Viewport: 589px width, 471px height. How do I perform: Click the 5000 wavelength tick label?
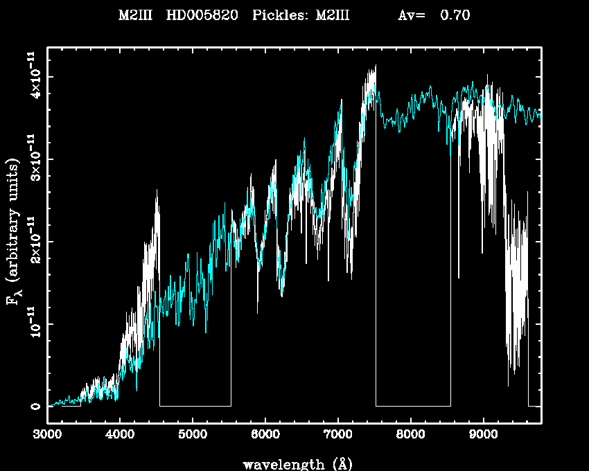192,436
